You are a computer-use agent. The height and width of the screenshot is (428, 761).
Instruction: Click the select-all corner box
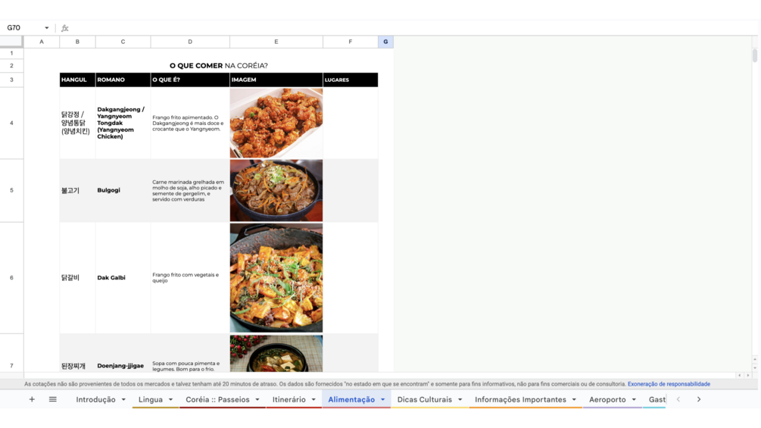pyautogui.click(x=11, y=42)
